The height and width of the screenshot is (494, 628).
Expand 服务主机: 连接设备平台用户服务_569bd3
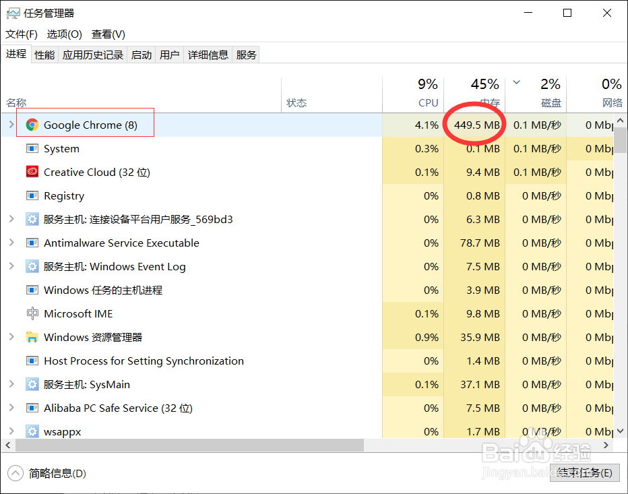[x=11, y=219]
